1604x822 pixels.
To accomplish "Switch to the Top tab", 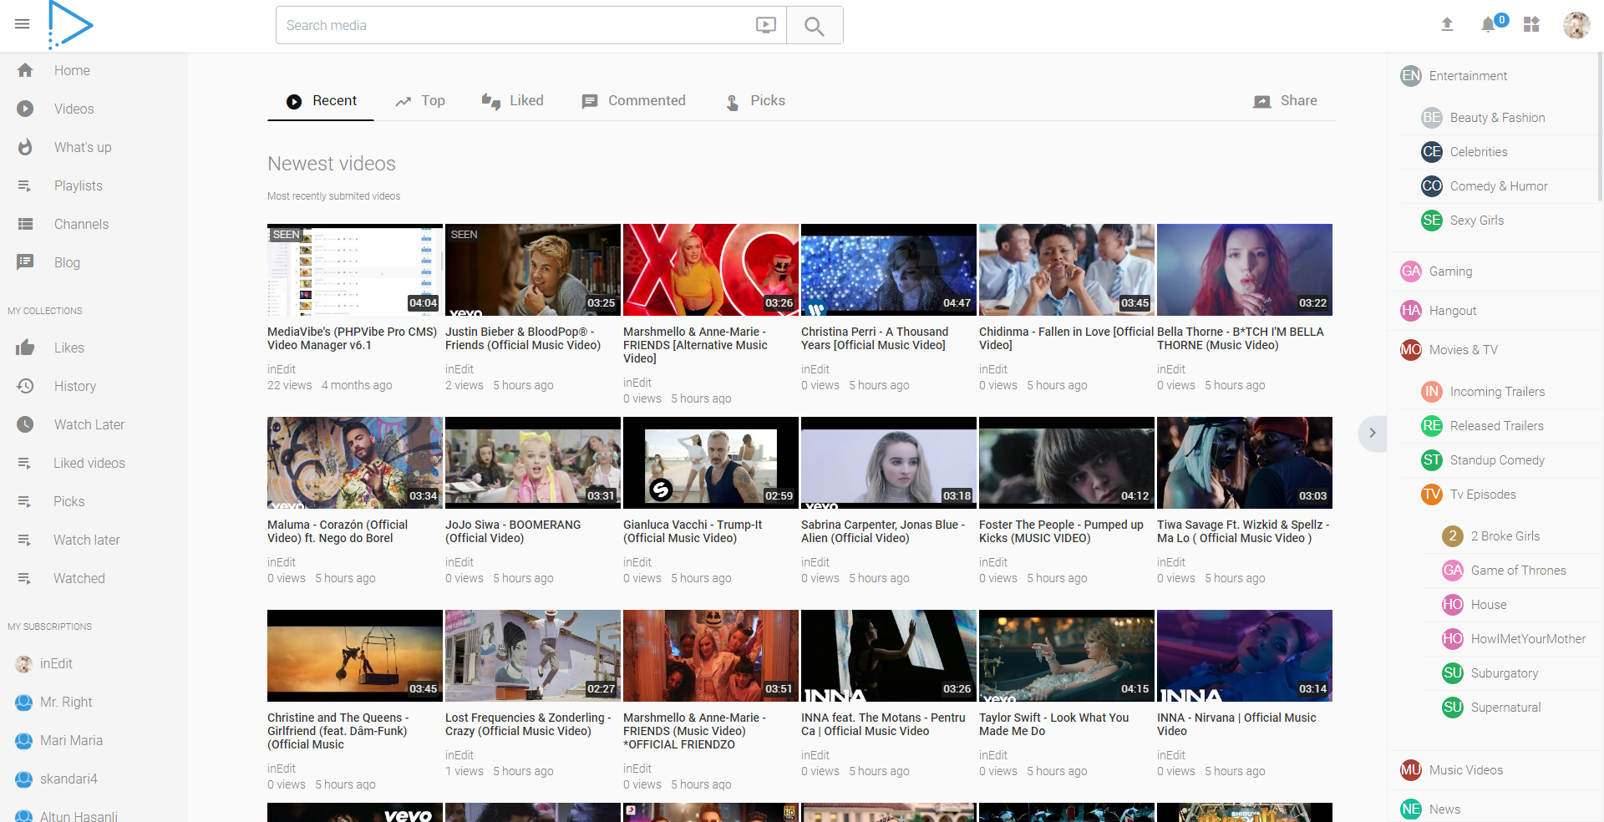I will pos(420,101).
